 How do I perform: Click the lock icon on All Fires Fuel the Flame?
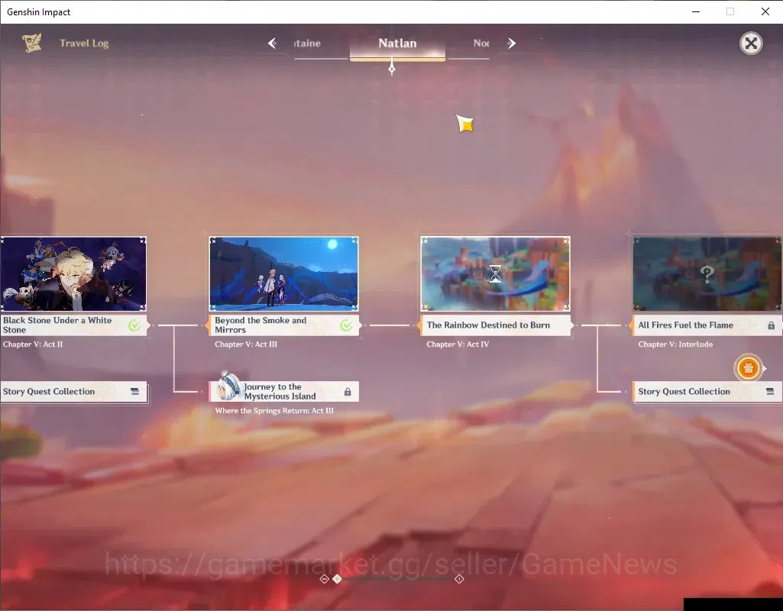click(x=771, y=325)
